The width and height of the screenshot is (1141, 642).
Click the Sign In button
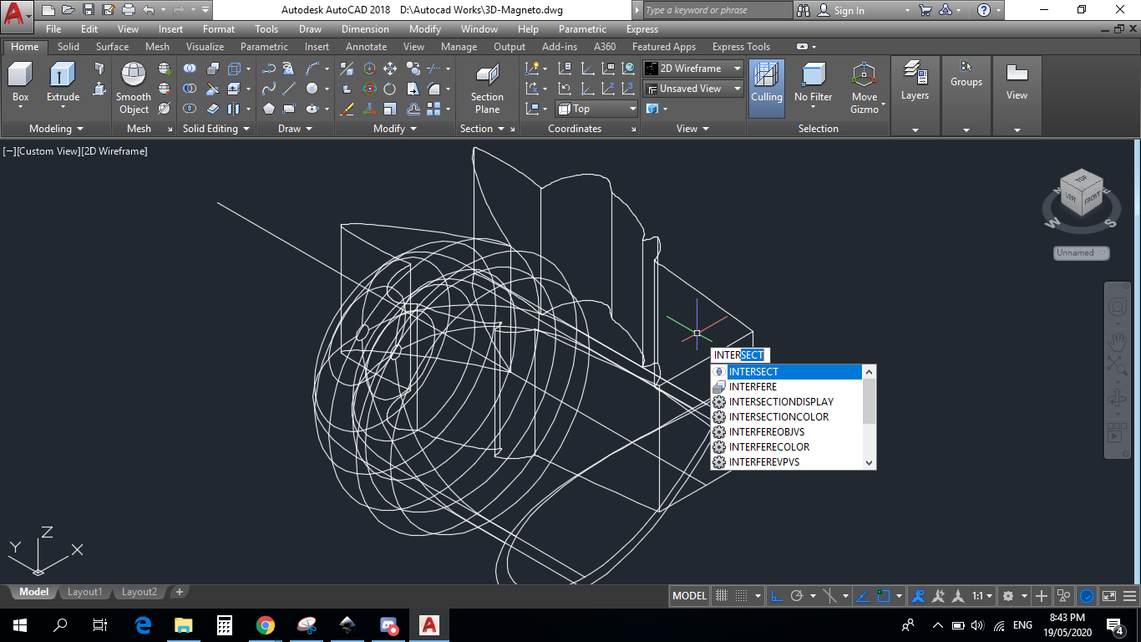tap(841, 10)
